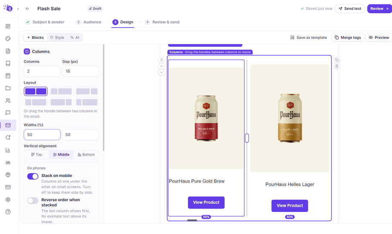Enable Reverse order when stacked toggle
Image resolution: width=392 pixels, height=234 pixels.
(x=33, y=200)
